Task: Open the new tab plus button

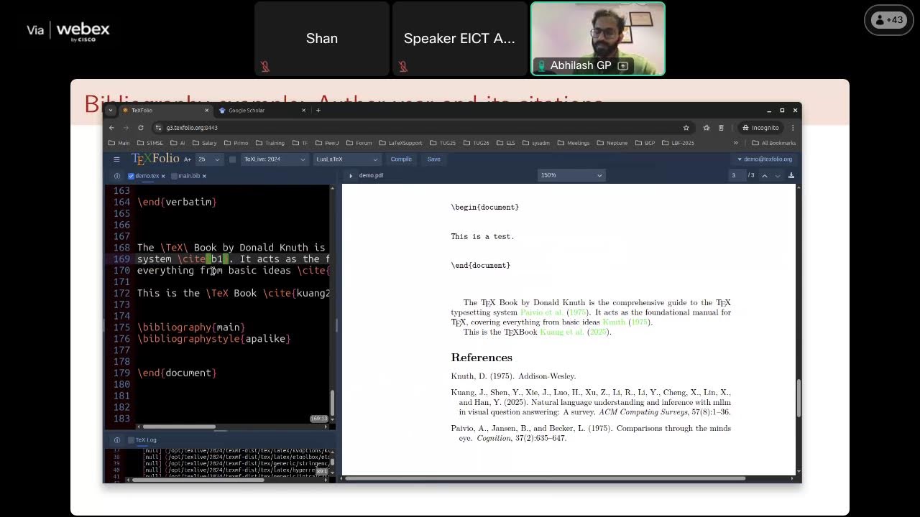Action: [x=318, y=111]
